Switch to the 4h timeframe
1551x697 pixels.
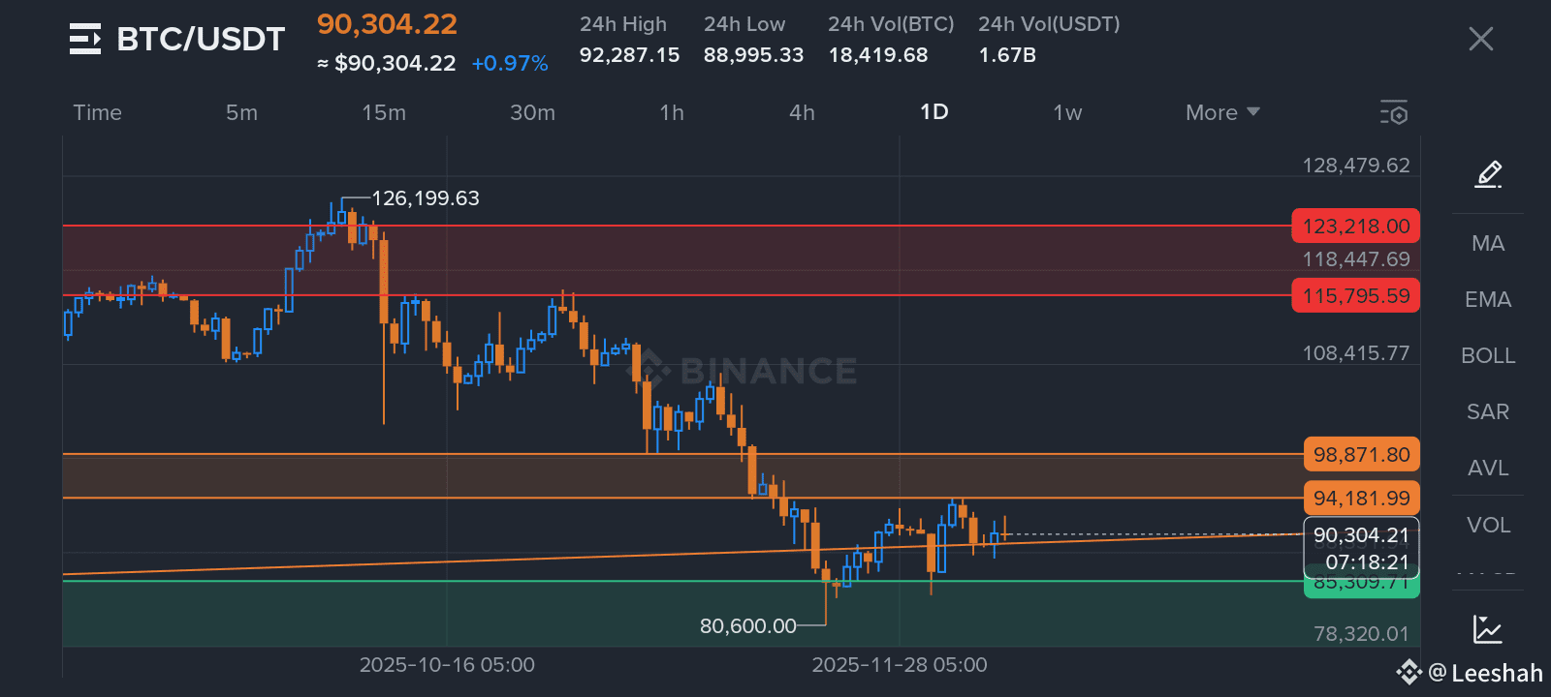click(802, 113)
